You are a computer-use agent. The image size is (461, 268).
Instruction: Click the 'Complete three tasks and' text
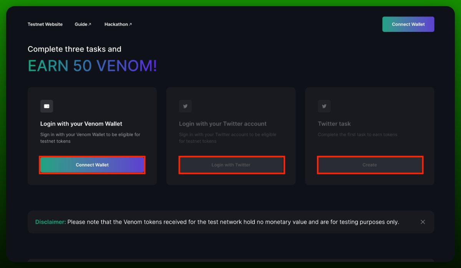pyautogui.click(x=74, y=49)
